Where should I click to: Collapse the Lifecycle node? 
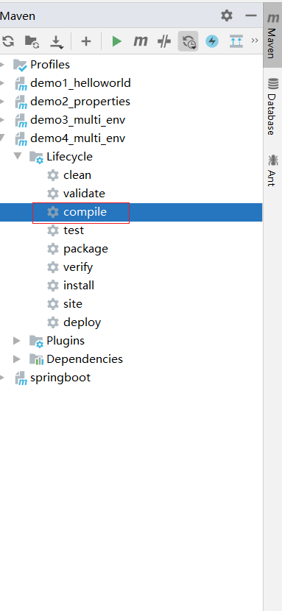17,157
